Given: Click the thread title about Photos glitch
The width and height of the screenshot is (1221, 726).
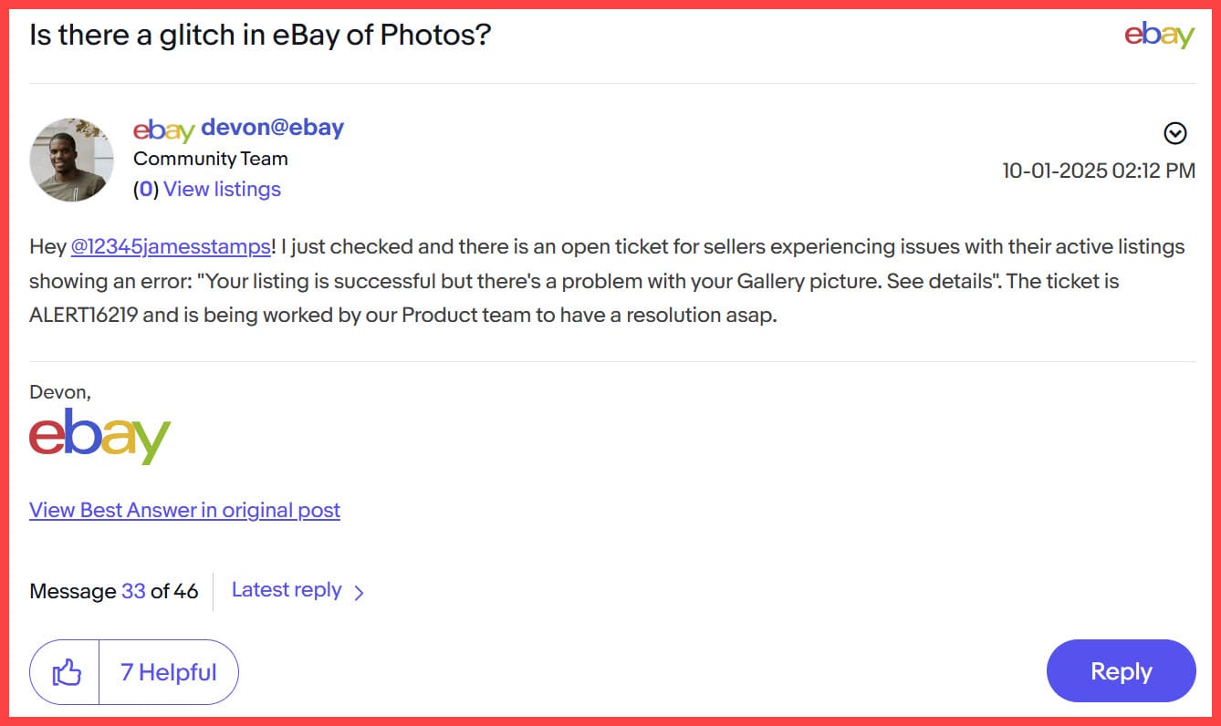Looking at the screenshot, I should 260,35.
